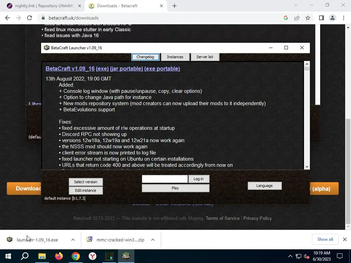351x263 pixels.
Task: Open clock showing 10:19 AM
Action: coord(322,256)
